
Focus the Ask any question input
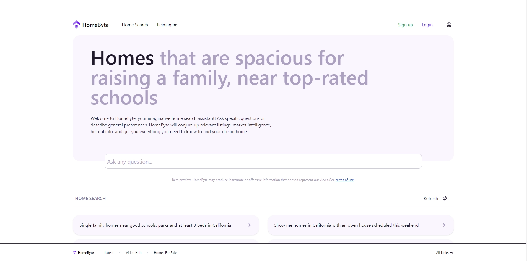click(x=263, y=161)
